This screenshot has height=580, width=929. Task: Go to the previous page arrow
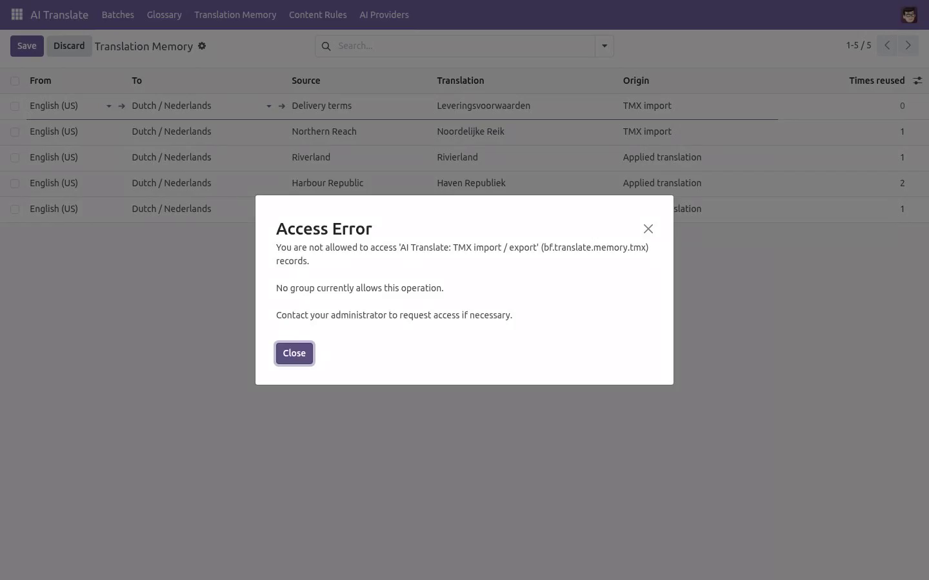(887, 45)
